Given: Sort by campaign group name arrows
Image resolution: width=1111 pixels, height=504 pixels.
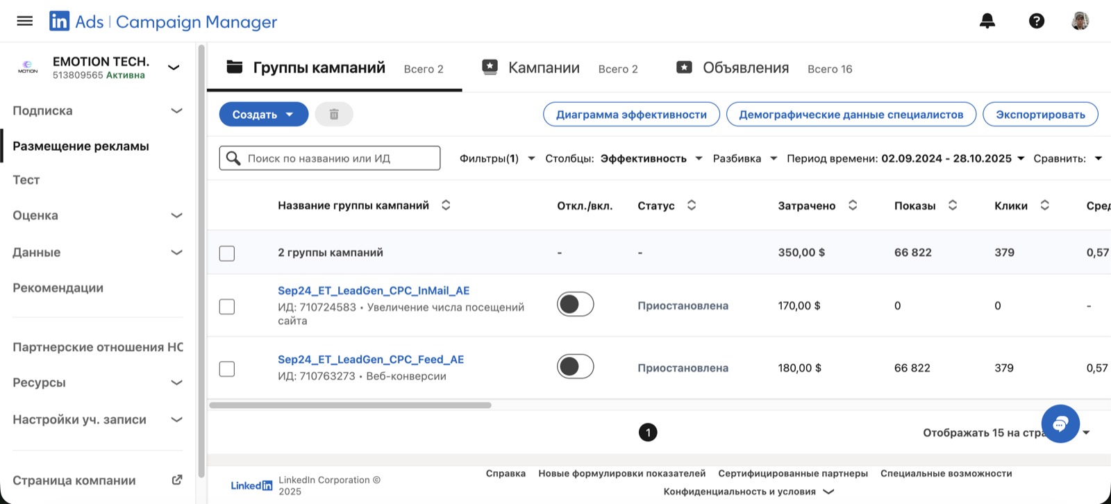Looking at the screenshot, I should tap(446, 205).
